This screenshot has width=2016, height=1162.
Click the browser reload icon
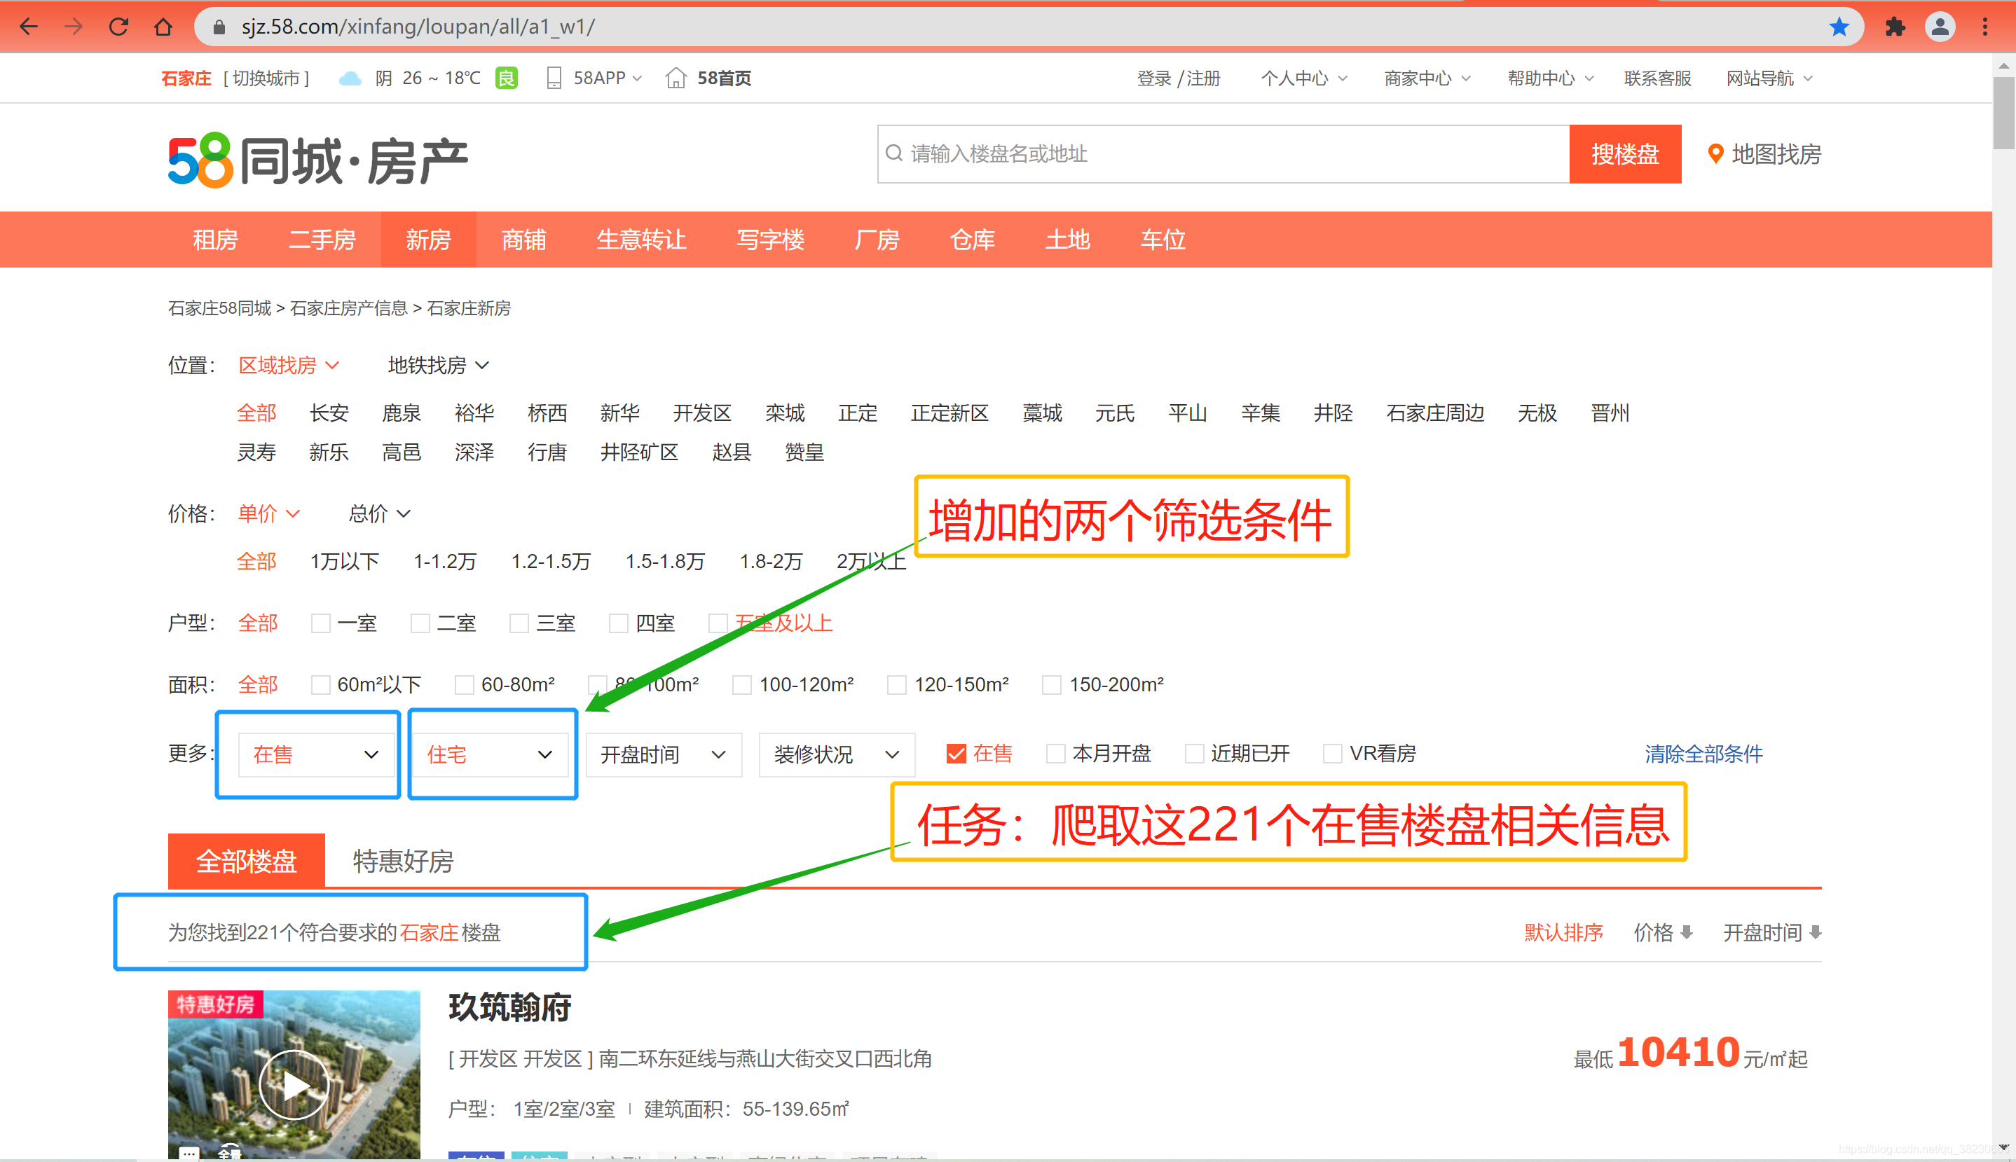pos(119,27)
